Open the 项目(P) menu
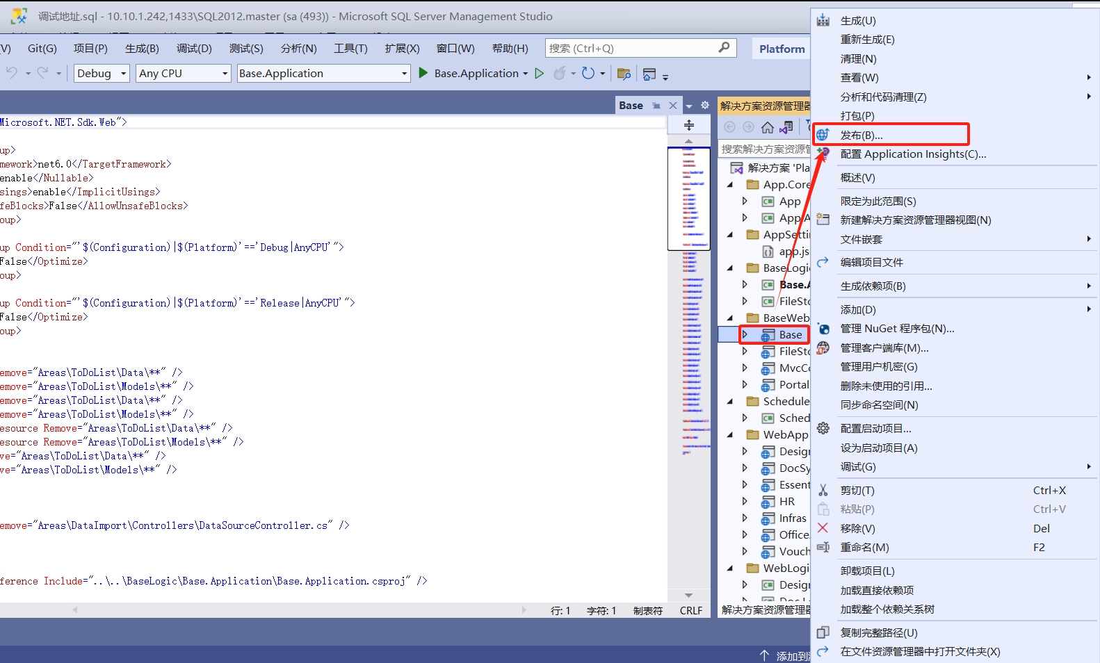This screenshot has width=1100, height=663. pyautogui.click(x=90, y=48)
